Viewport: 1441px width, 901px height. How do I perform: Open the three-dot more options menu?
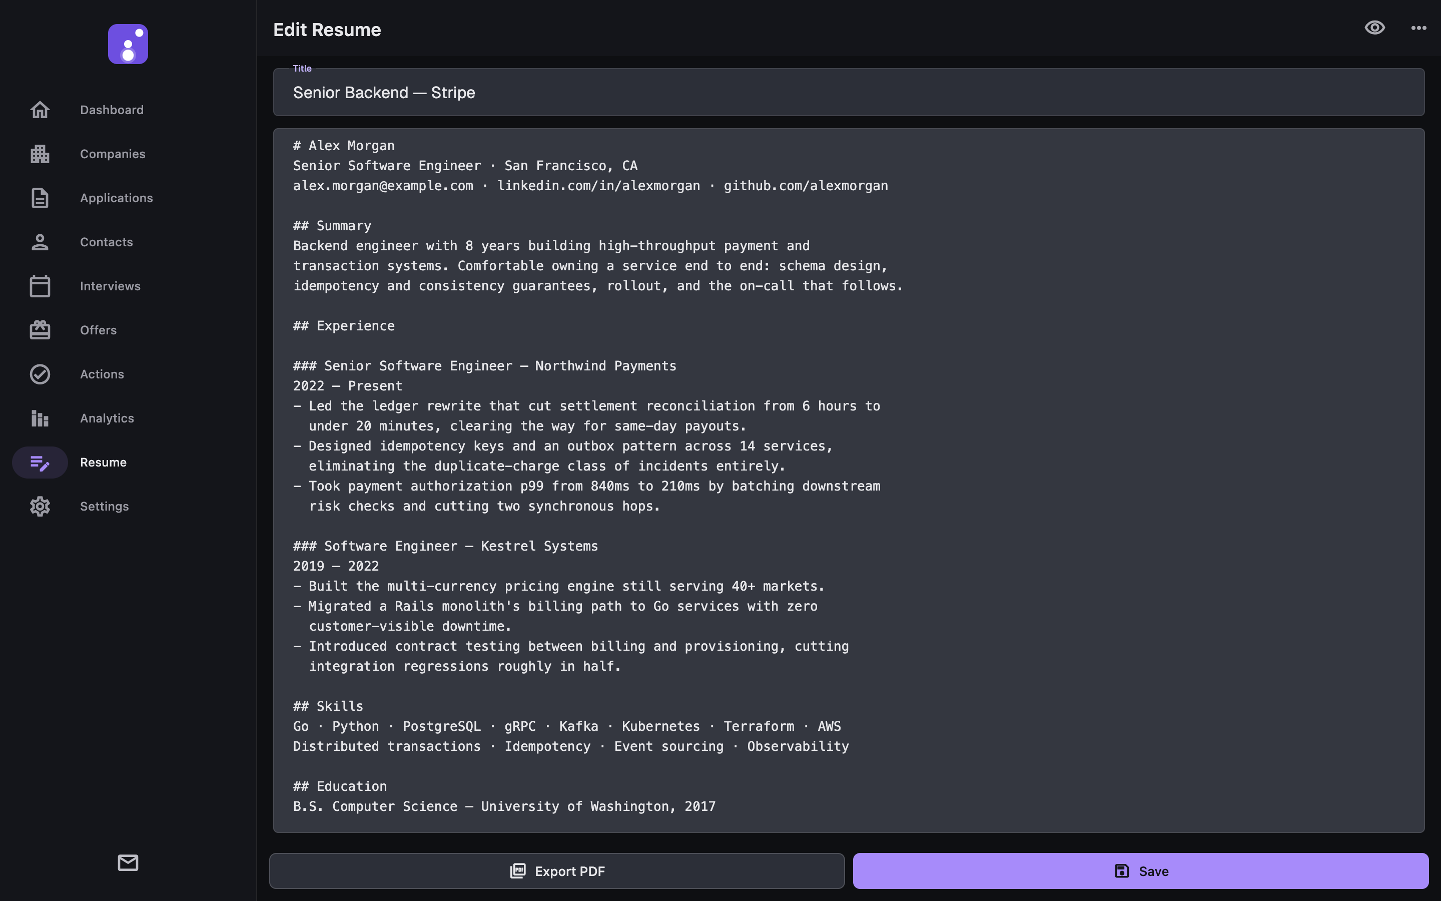coord(1418,28)
